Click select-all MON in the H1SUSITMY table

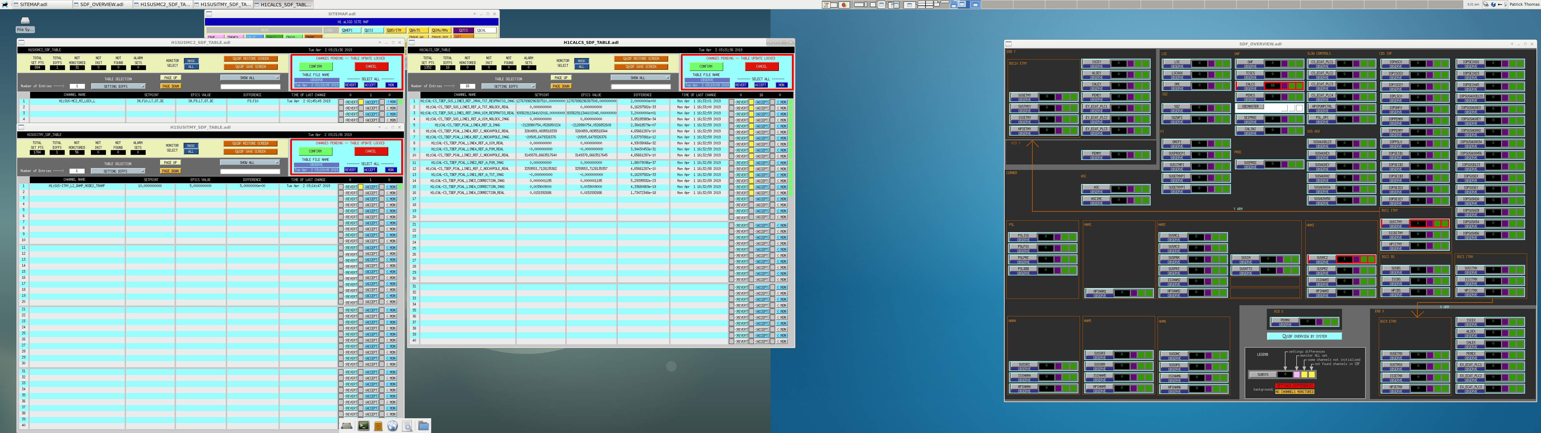pos(391,170)
